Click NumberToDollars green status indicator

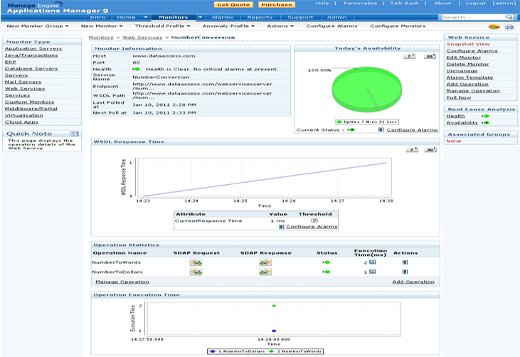pos(327,272)
